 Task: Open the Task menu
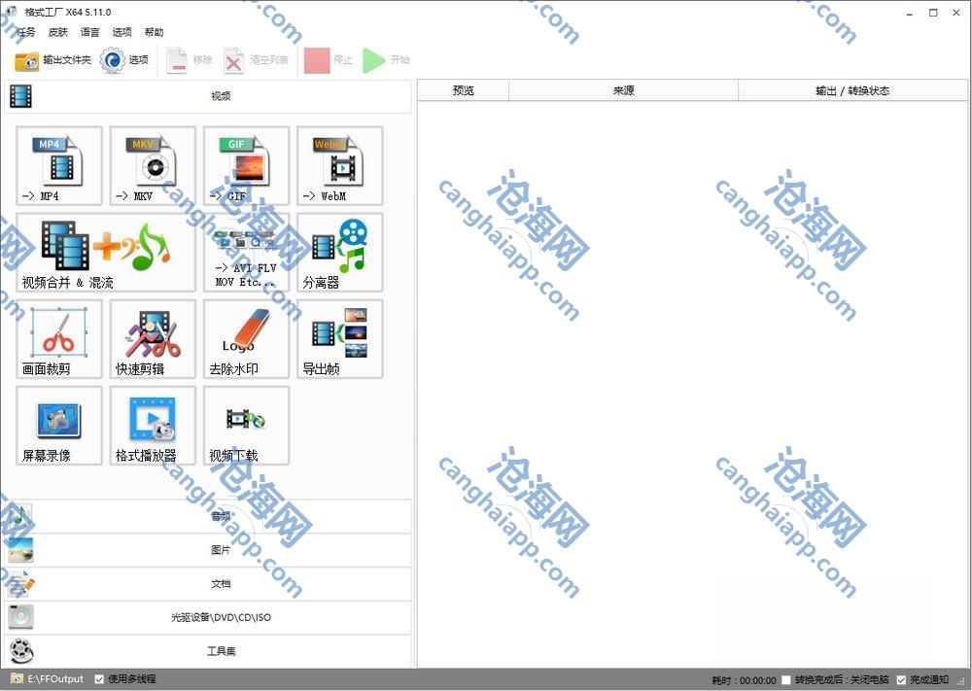[x=26, y=32]
